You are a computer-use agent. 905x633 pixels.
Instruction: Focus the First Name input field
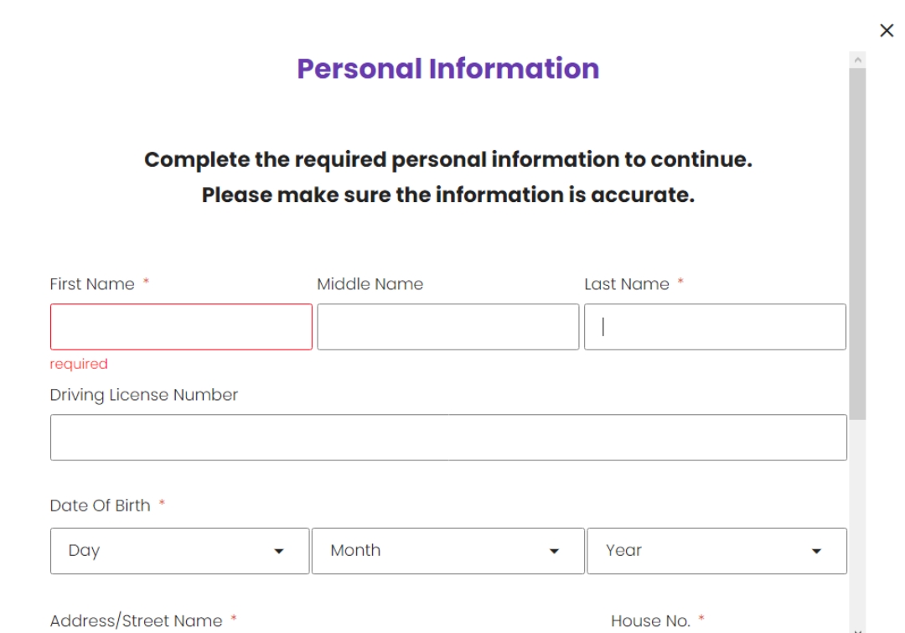[x=181, y=327]
